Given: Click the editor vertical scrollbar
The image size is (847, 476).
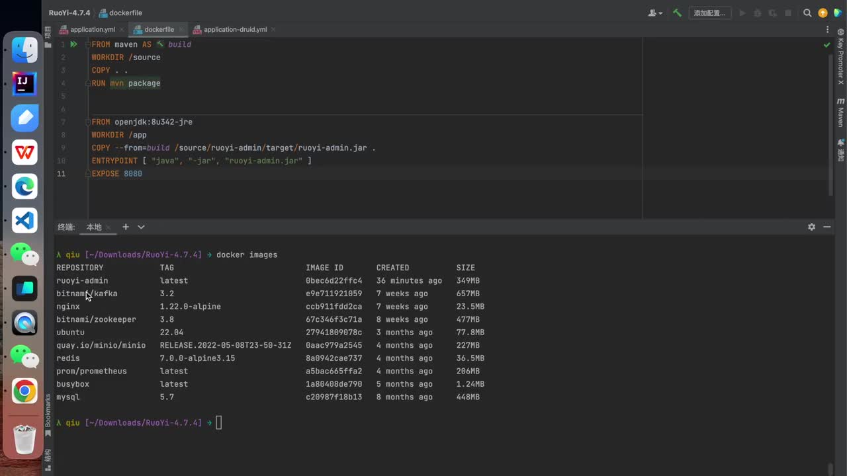Looking at the screenshot, I should pos(831,124).
